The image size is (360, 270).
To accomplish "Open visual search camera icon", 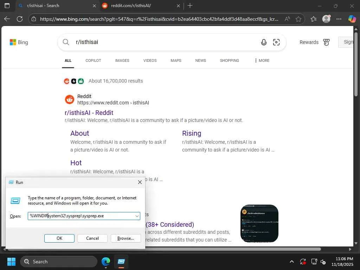I will 276,42.
